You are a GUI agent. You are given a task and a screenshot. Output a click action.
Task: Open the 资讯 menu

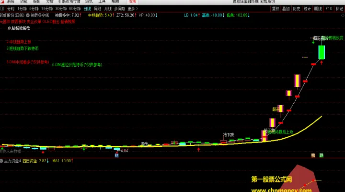click(x=89, y=1)
